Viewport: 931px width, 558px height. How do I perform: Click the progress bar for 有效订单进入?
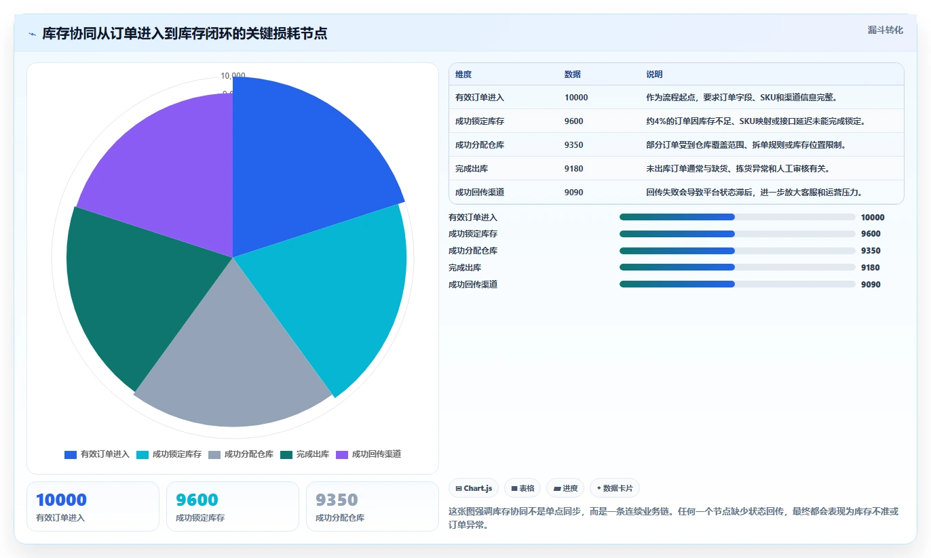[x=737, y=217]
